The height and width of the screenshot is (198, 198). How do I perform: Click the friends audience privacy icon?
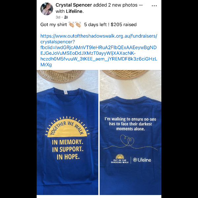66,17
